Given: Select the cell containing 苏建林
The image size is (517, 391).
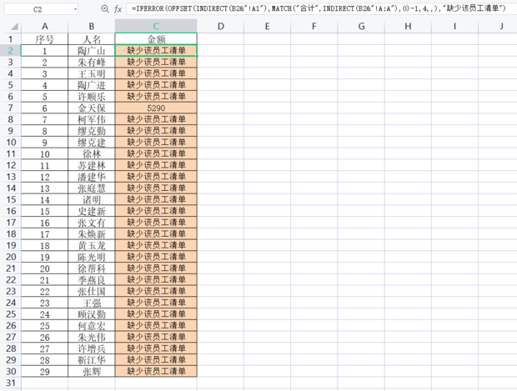Looking at the screenshot, I should pos(92,165).
